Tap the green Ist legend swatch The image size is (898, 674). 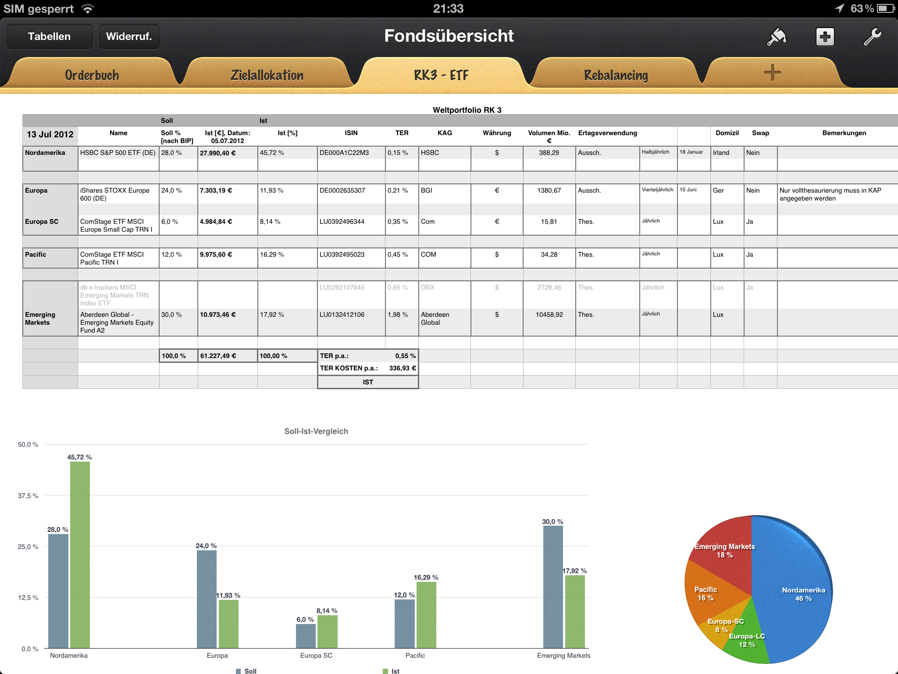coord(385,671)
